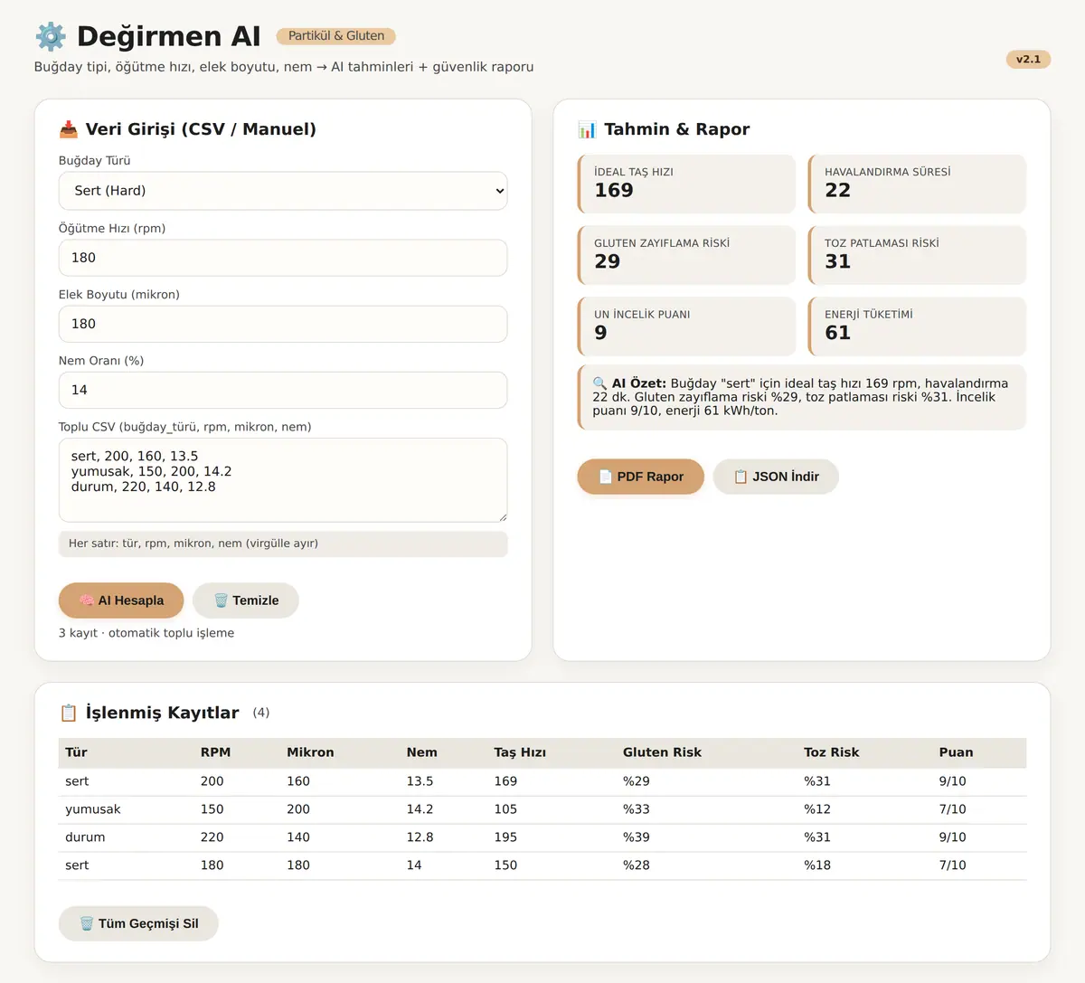Click the Toz Patlaması Riski card
The width and height of the screenshot is (1085, 983).
point(917,255)
